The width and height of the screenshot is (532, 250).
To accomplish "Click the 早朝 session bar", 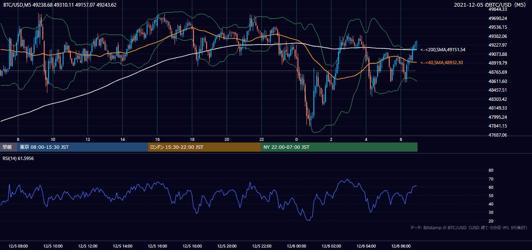I will point(9,147).
